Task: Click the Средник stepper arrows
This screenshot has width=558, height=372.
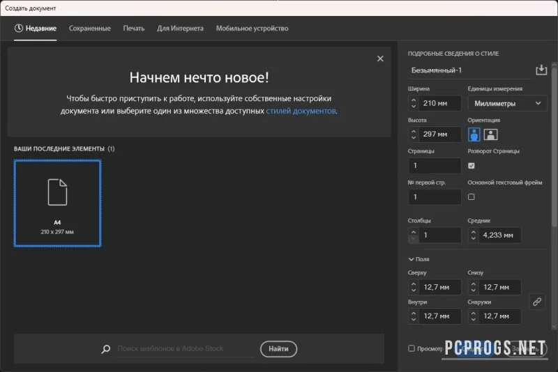Action: [473, 235]
